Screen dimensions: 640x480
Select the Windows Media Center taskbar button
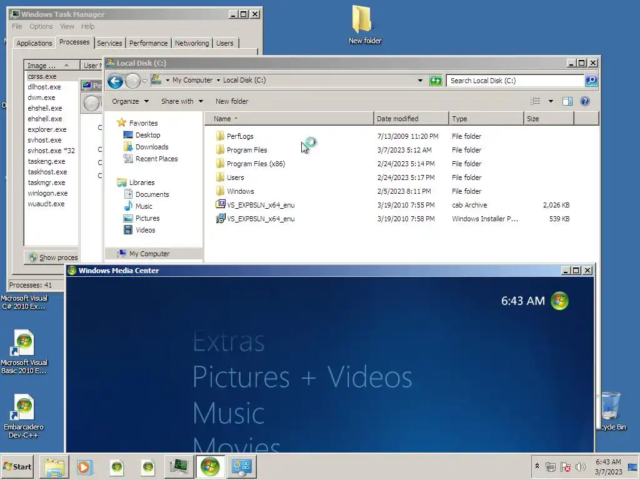click(210, 467)
